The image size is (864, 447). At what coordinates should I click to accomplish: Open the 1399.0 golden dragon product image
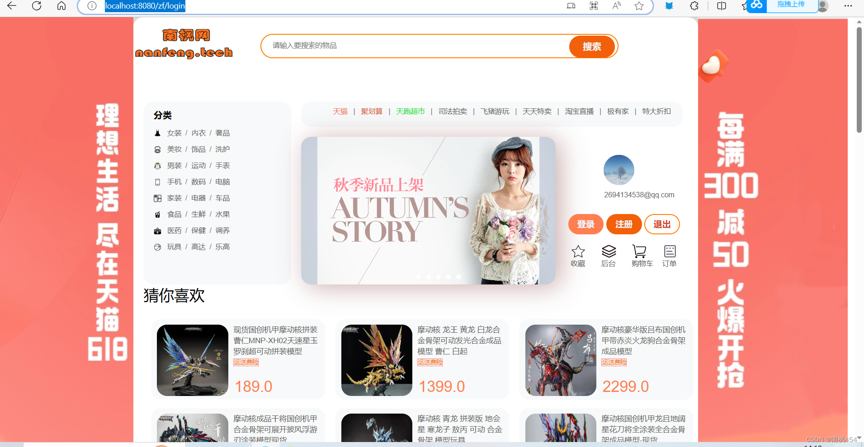(377, 360)
